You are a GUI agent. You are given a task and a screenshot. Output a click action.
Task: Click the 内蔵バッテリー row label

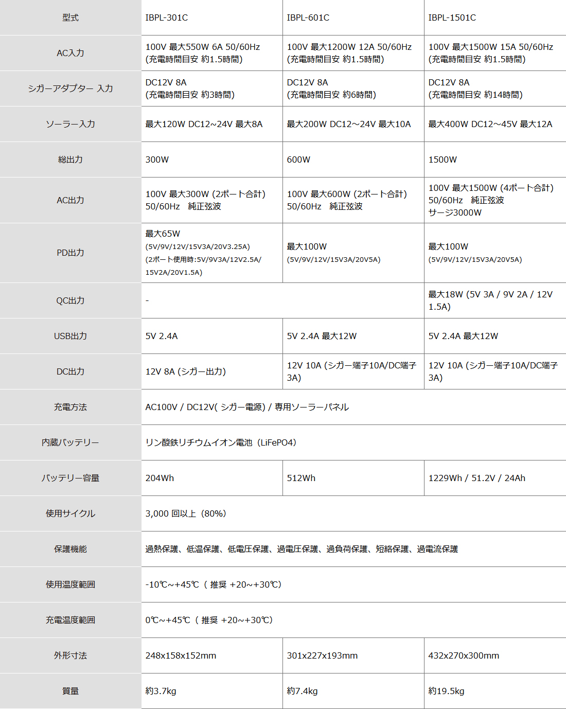[70, 442]
